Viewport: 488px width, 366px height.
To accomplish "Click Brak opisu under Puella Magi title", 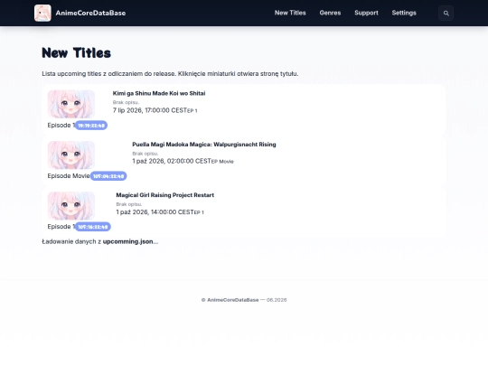I will pos(145,154).
